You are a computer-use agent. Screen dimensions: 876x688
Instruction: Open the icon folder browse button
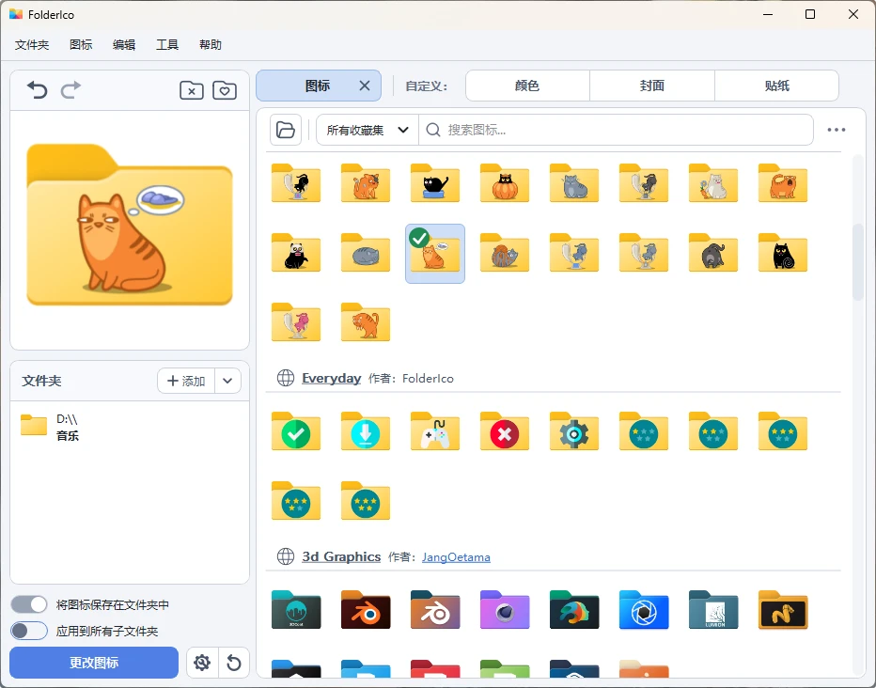point(286,130)
